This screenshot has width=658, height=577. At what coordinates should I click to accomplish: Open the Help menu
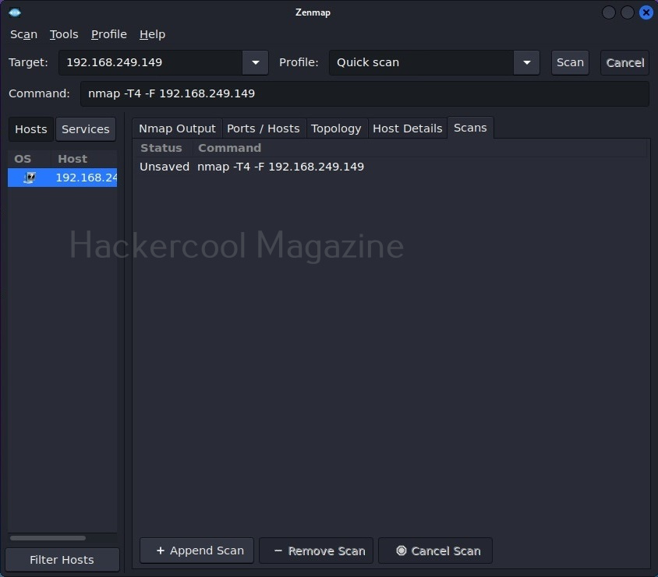coord(152,34)
